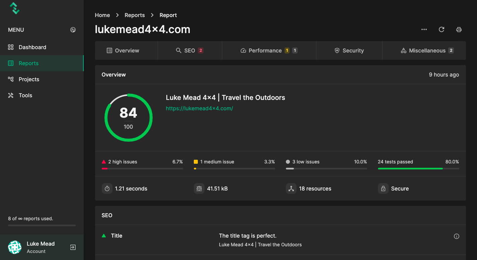
Task: Click the red high issues triangle icon
Action: coord(104,162)
